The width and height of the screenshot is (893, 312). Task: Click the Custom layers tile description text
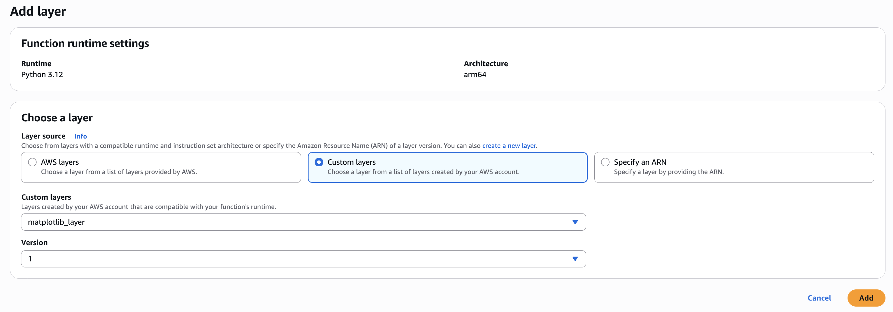click(423, 172)
